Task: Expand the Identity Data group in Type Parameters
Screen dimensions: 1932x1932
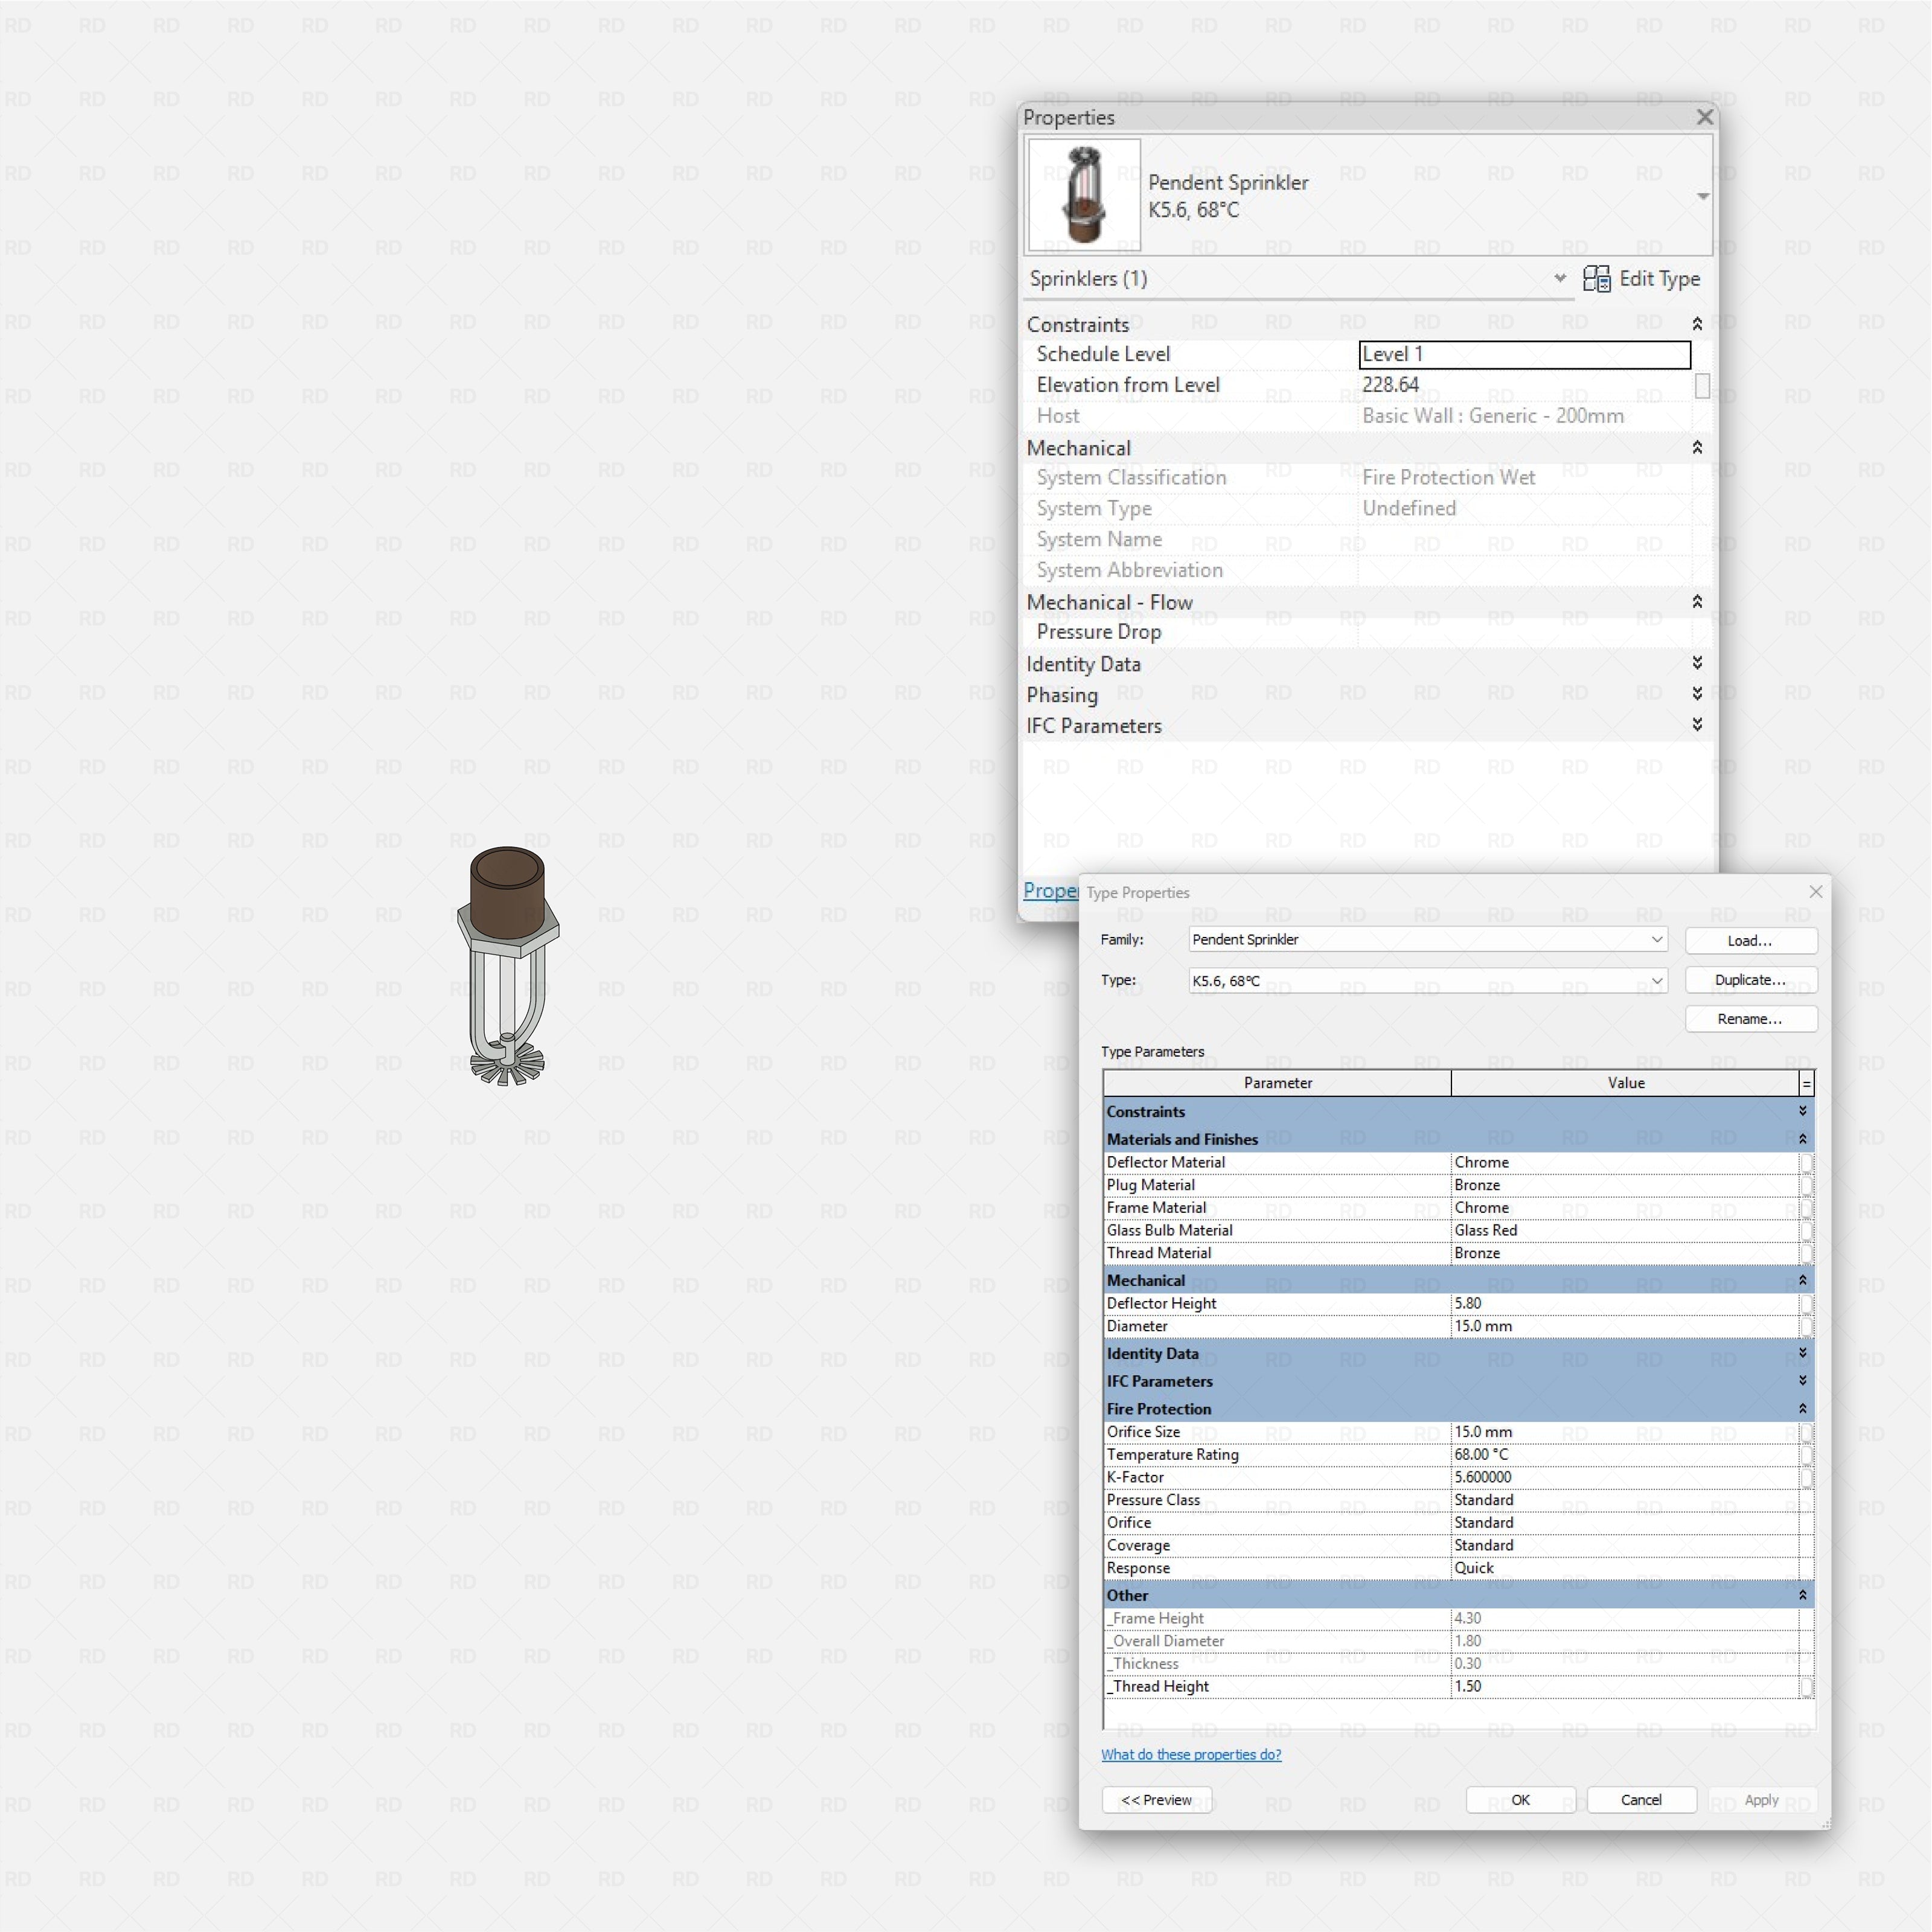Action: 1802,1353
